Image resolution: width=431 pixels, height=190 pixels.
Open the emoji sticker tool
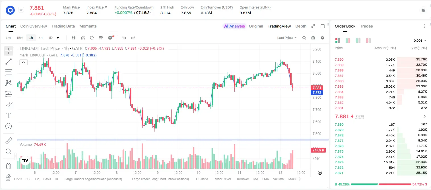9,126
